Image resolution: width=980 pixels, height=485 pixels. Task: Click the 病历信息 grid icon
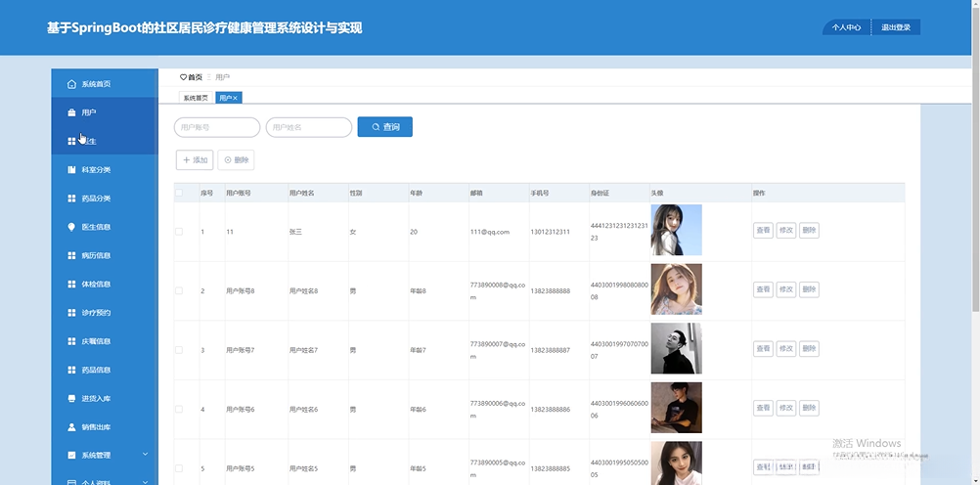pos(71,255)
